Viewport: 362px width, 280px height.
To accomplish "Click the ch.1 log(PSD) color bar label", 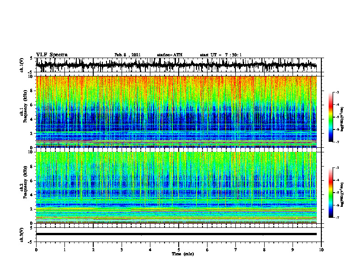I will pos(342,119).
